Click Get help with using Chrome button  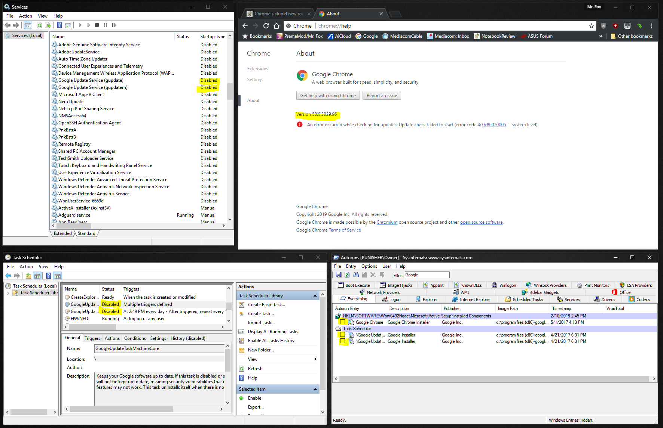click(328, 96)
